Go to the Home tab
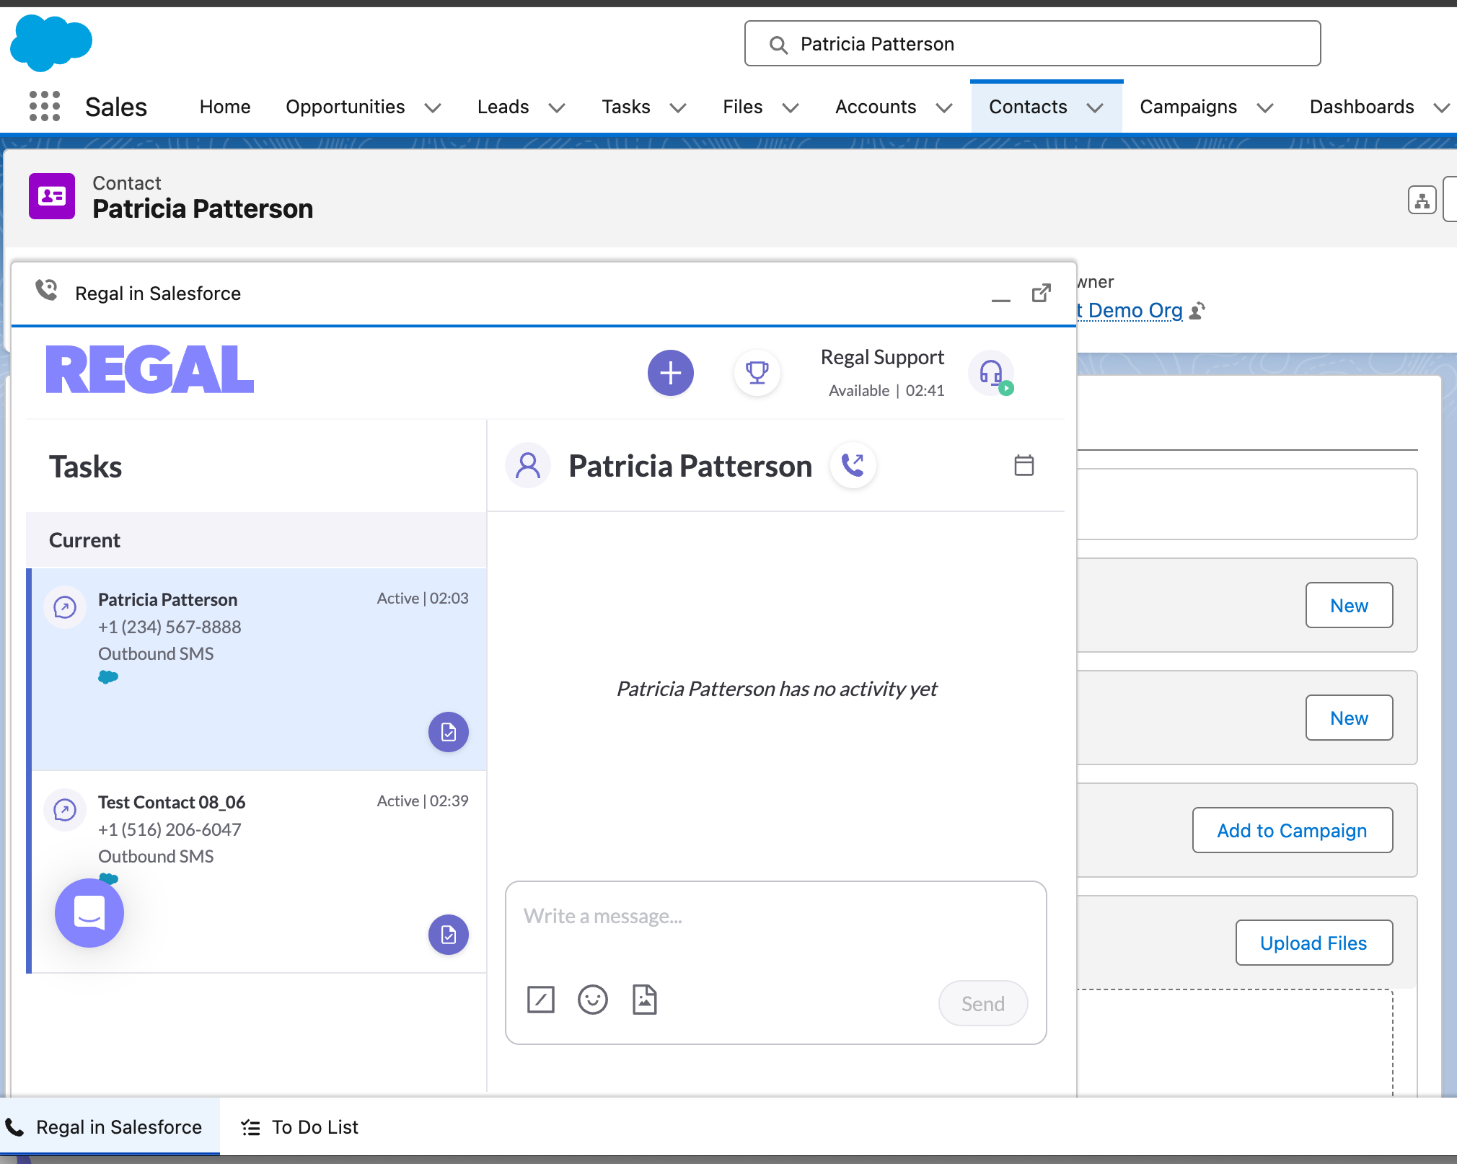1457x1164 pixels. coord(225,107)
